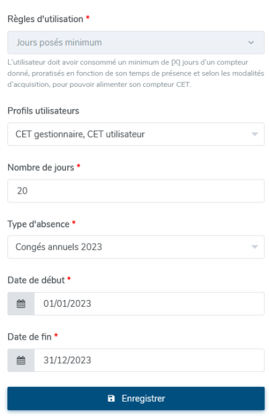Click calendar icon beside Date de fin
Screen dimensions: 269x417
(x=21, y=361)
